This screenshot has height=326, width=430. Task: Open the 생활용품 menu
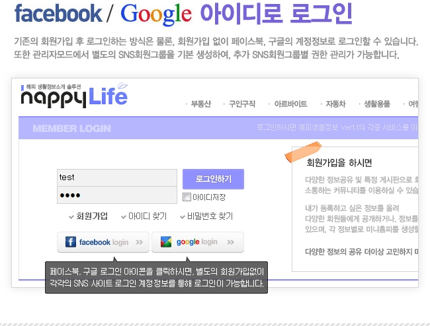coord(377,104)
